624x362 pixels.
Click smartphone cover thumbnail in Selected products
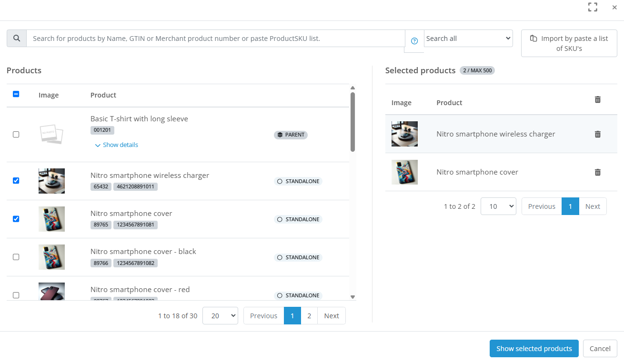[x=404, y=172]
